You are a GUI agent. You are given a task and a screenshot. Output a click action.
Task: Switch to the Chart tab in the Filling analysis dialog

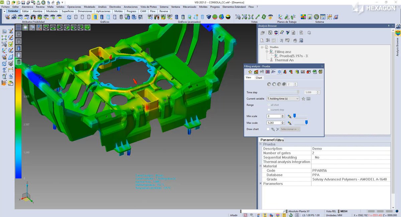coord(259,77)
